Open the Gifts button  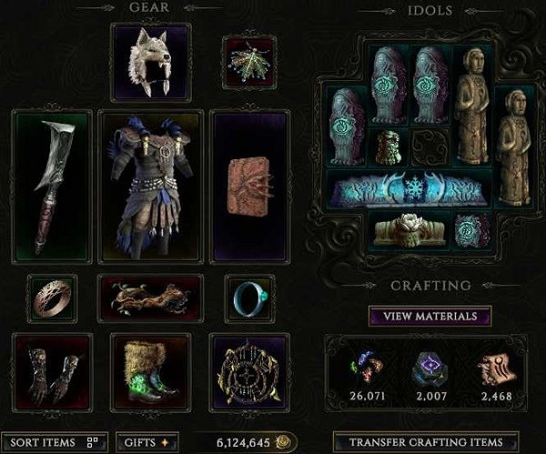(147, 442)
